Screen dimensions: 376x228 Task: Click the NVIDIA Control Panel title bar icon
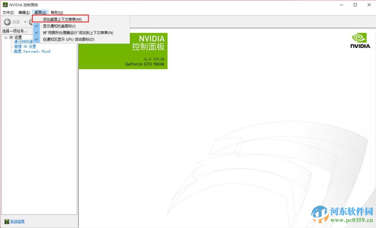pos(5,4)
